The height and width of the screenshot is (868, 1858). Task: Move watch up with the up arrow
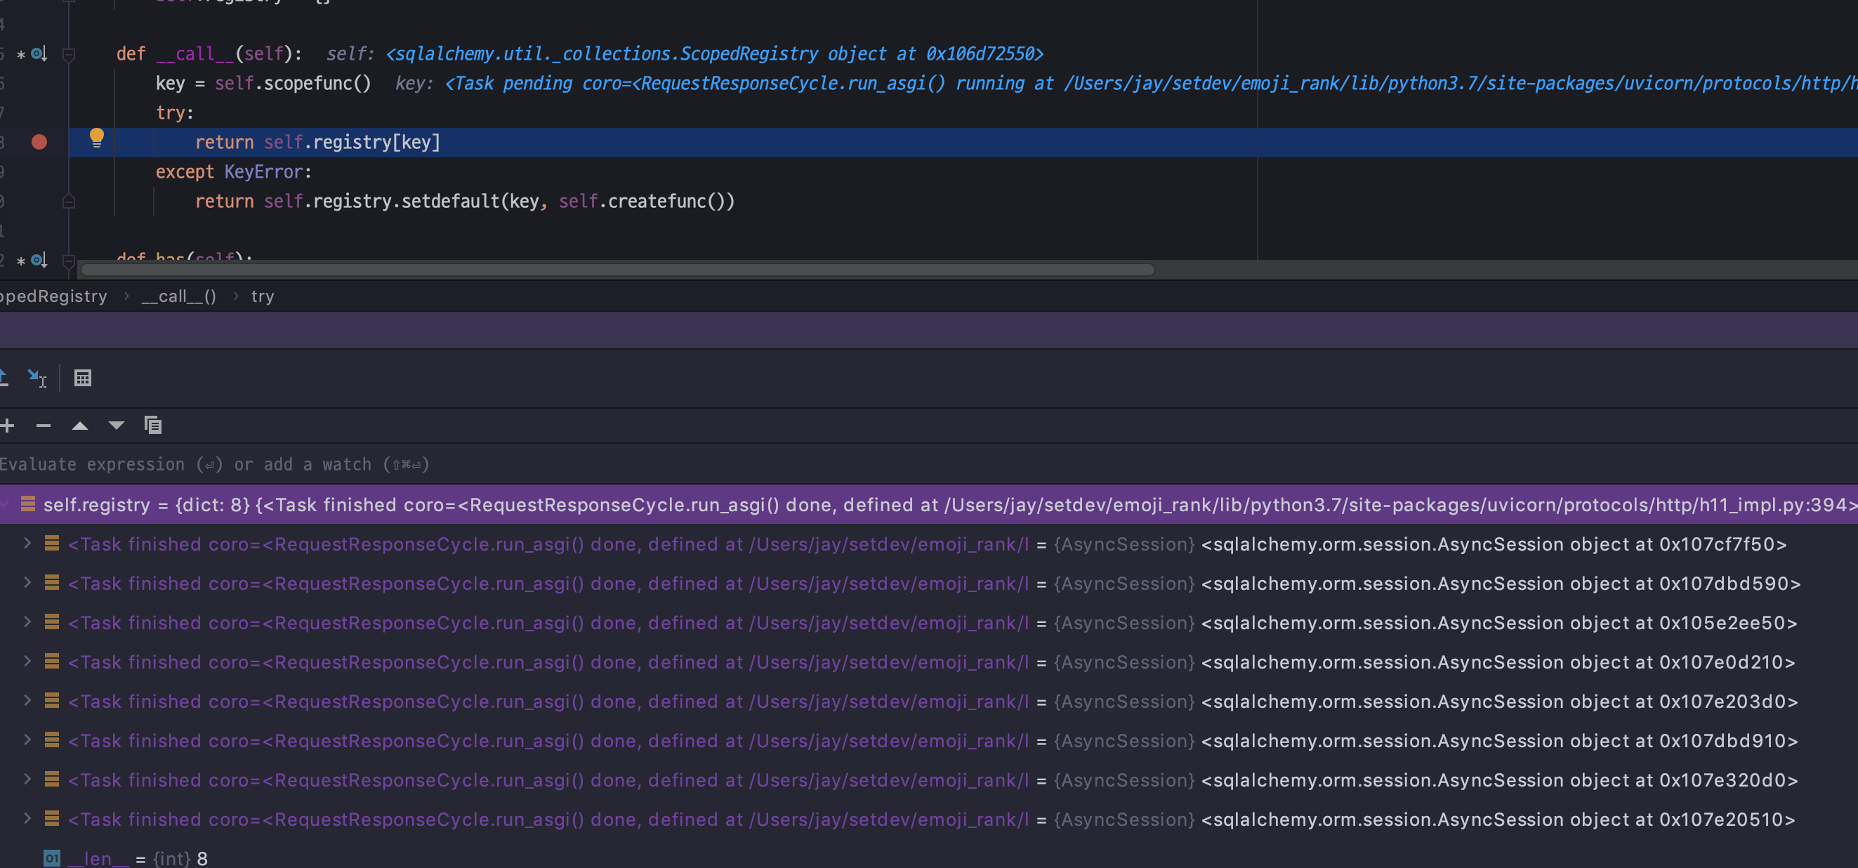[x=80, y=426]
